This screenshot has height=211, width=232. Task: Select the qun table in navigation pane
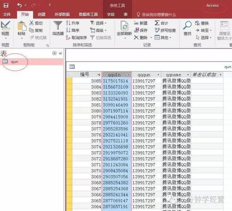pos(32,62)
